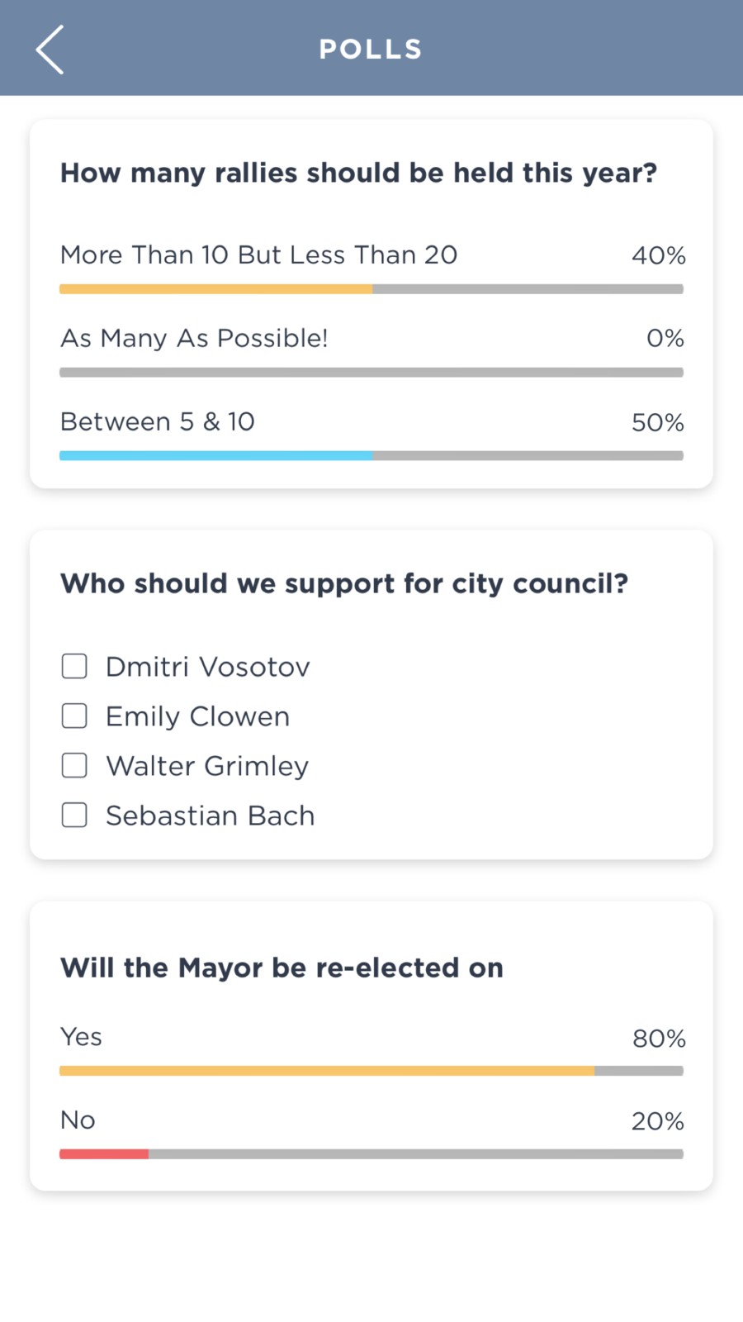Click the Dmitri Vosotov candidate name
Image resolution: width=743 pixels, height=1322 pixels.
point(208,667)
